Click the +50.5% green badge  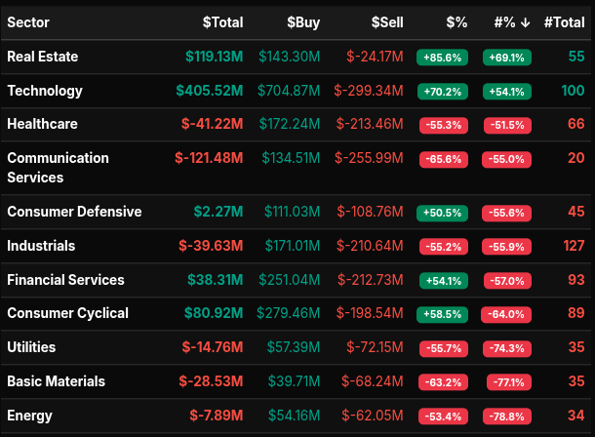point(442,213)
